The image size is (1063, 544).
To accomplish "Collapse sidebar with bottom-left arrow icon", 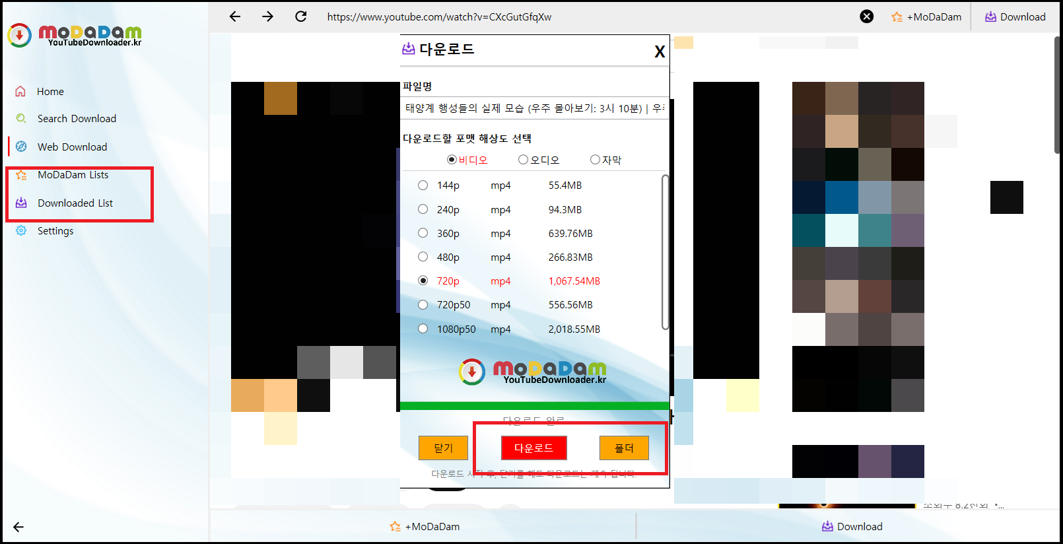I will (18, 527).
